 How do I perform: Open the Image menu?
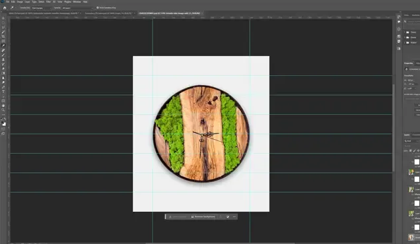click(20, 1)
